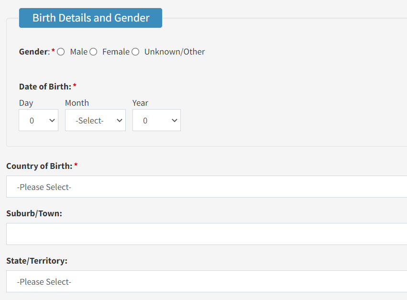The width and height of the screenshot is (407, 300).
Task: Click the Male label text
Action: (x=79, y=52)
